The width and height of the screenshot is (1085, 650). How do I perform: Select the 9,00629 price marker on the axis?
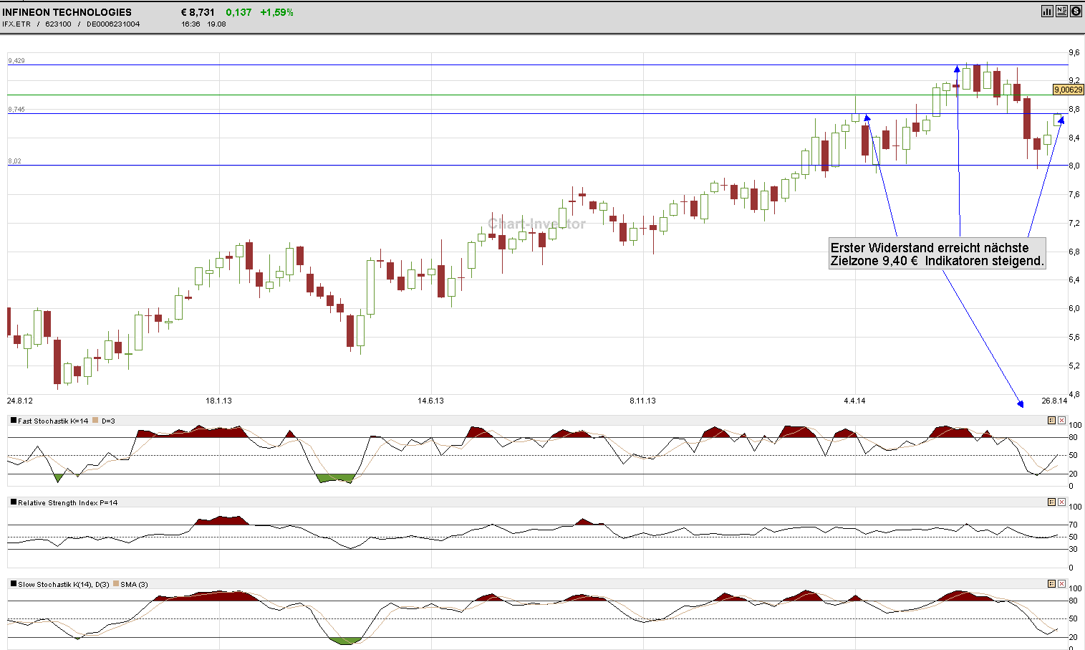pyautogui.click(x=1068, y=90)
